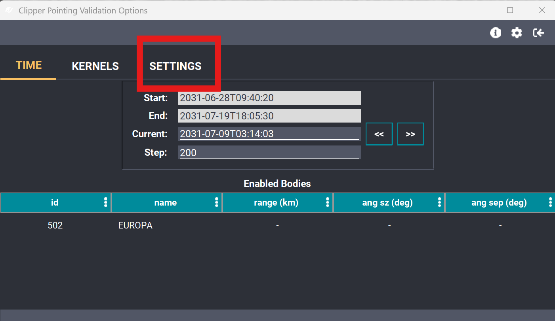Click the End: label
This screenshot has height=321, width=555.
pos(158,116)
